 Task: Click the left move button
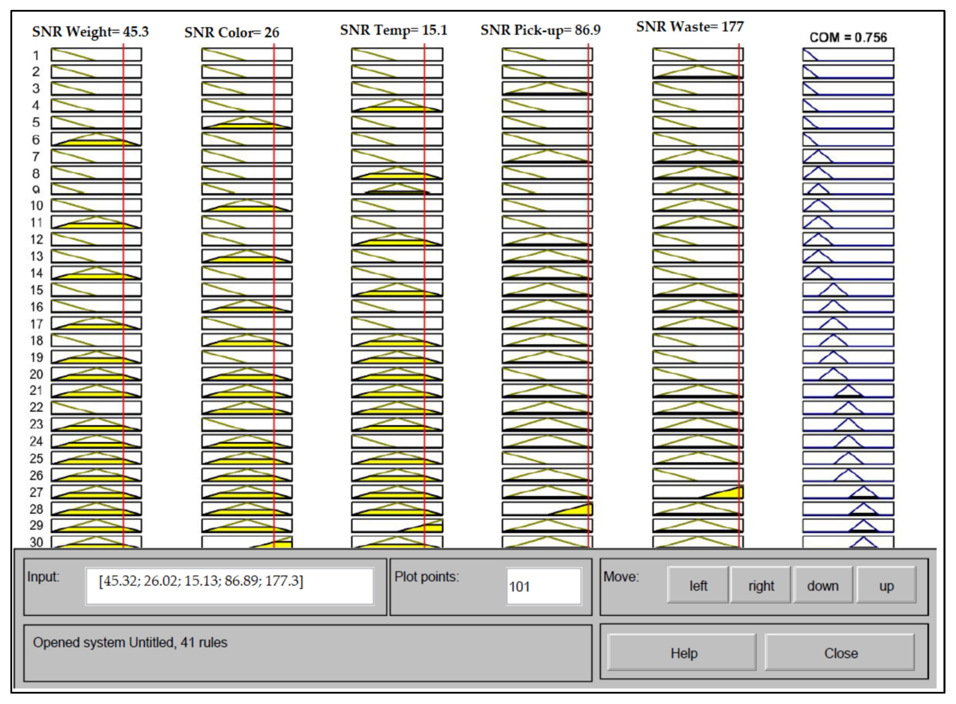click(697, 585)
